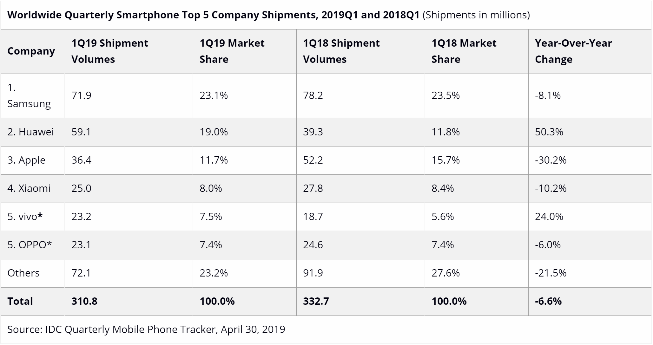
Task: Click the Samsung company cell
Action: click(x=29, y=95)
